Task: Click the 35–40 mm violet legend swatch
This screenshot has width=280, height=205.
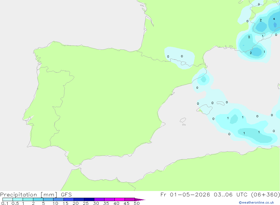Action: point(109,199)
